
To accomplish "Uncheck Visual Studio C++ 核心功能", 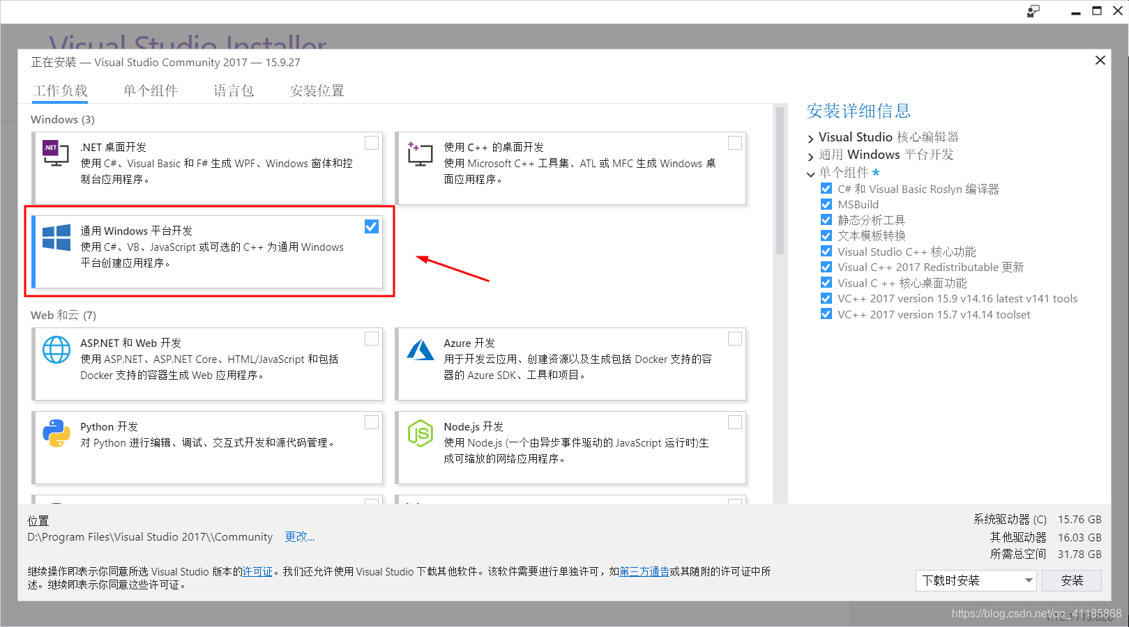I will tap(826, 251).
